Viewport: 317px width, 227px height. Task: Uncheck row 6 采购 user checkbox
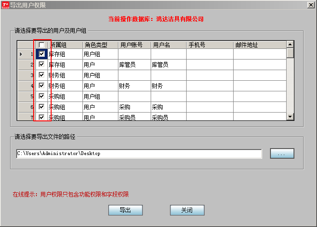coord(41,107)
